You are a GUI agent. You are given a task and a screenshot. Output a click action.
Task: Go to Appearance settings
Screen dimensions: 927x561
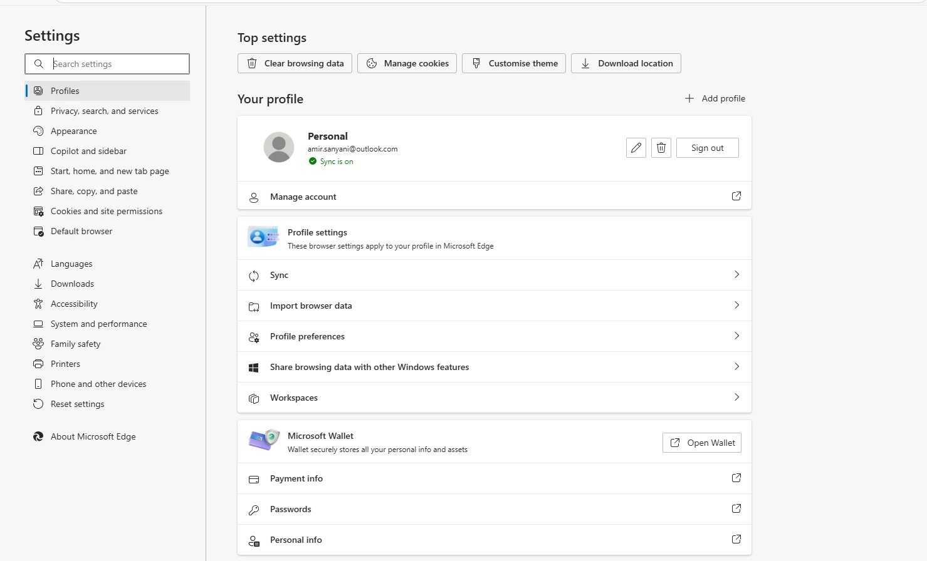(x=107, y=131)
